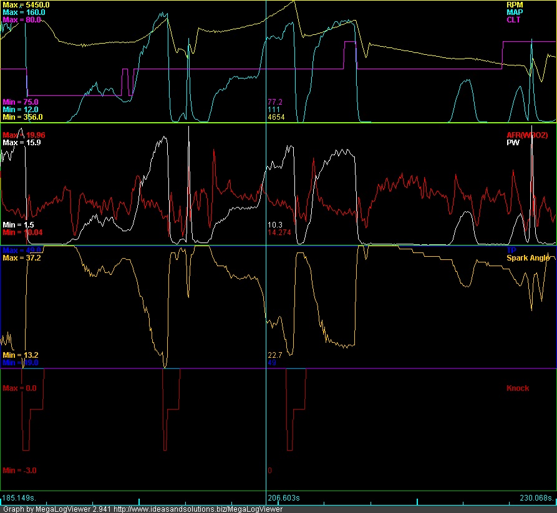
Task: Click the Min = -3.0 knock value
Action: coord(19,471)
